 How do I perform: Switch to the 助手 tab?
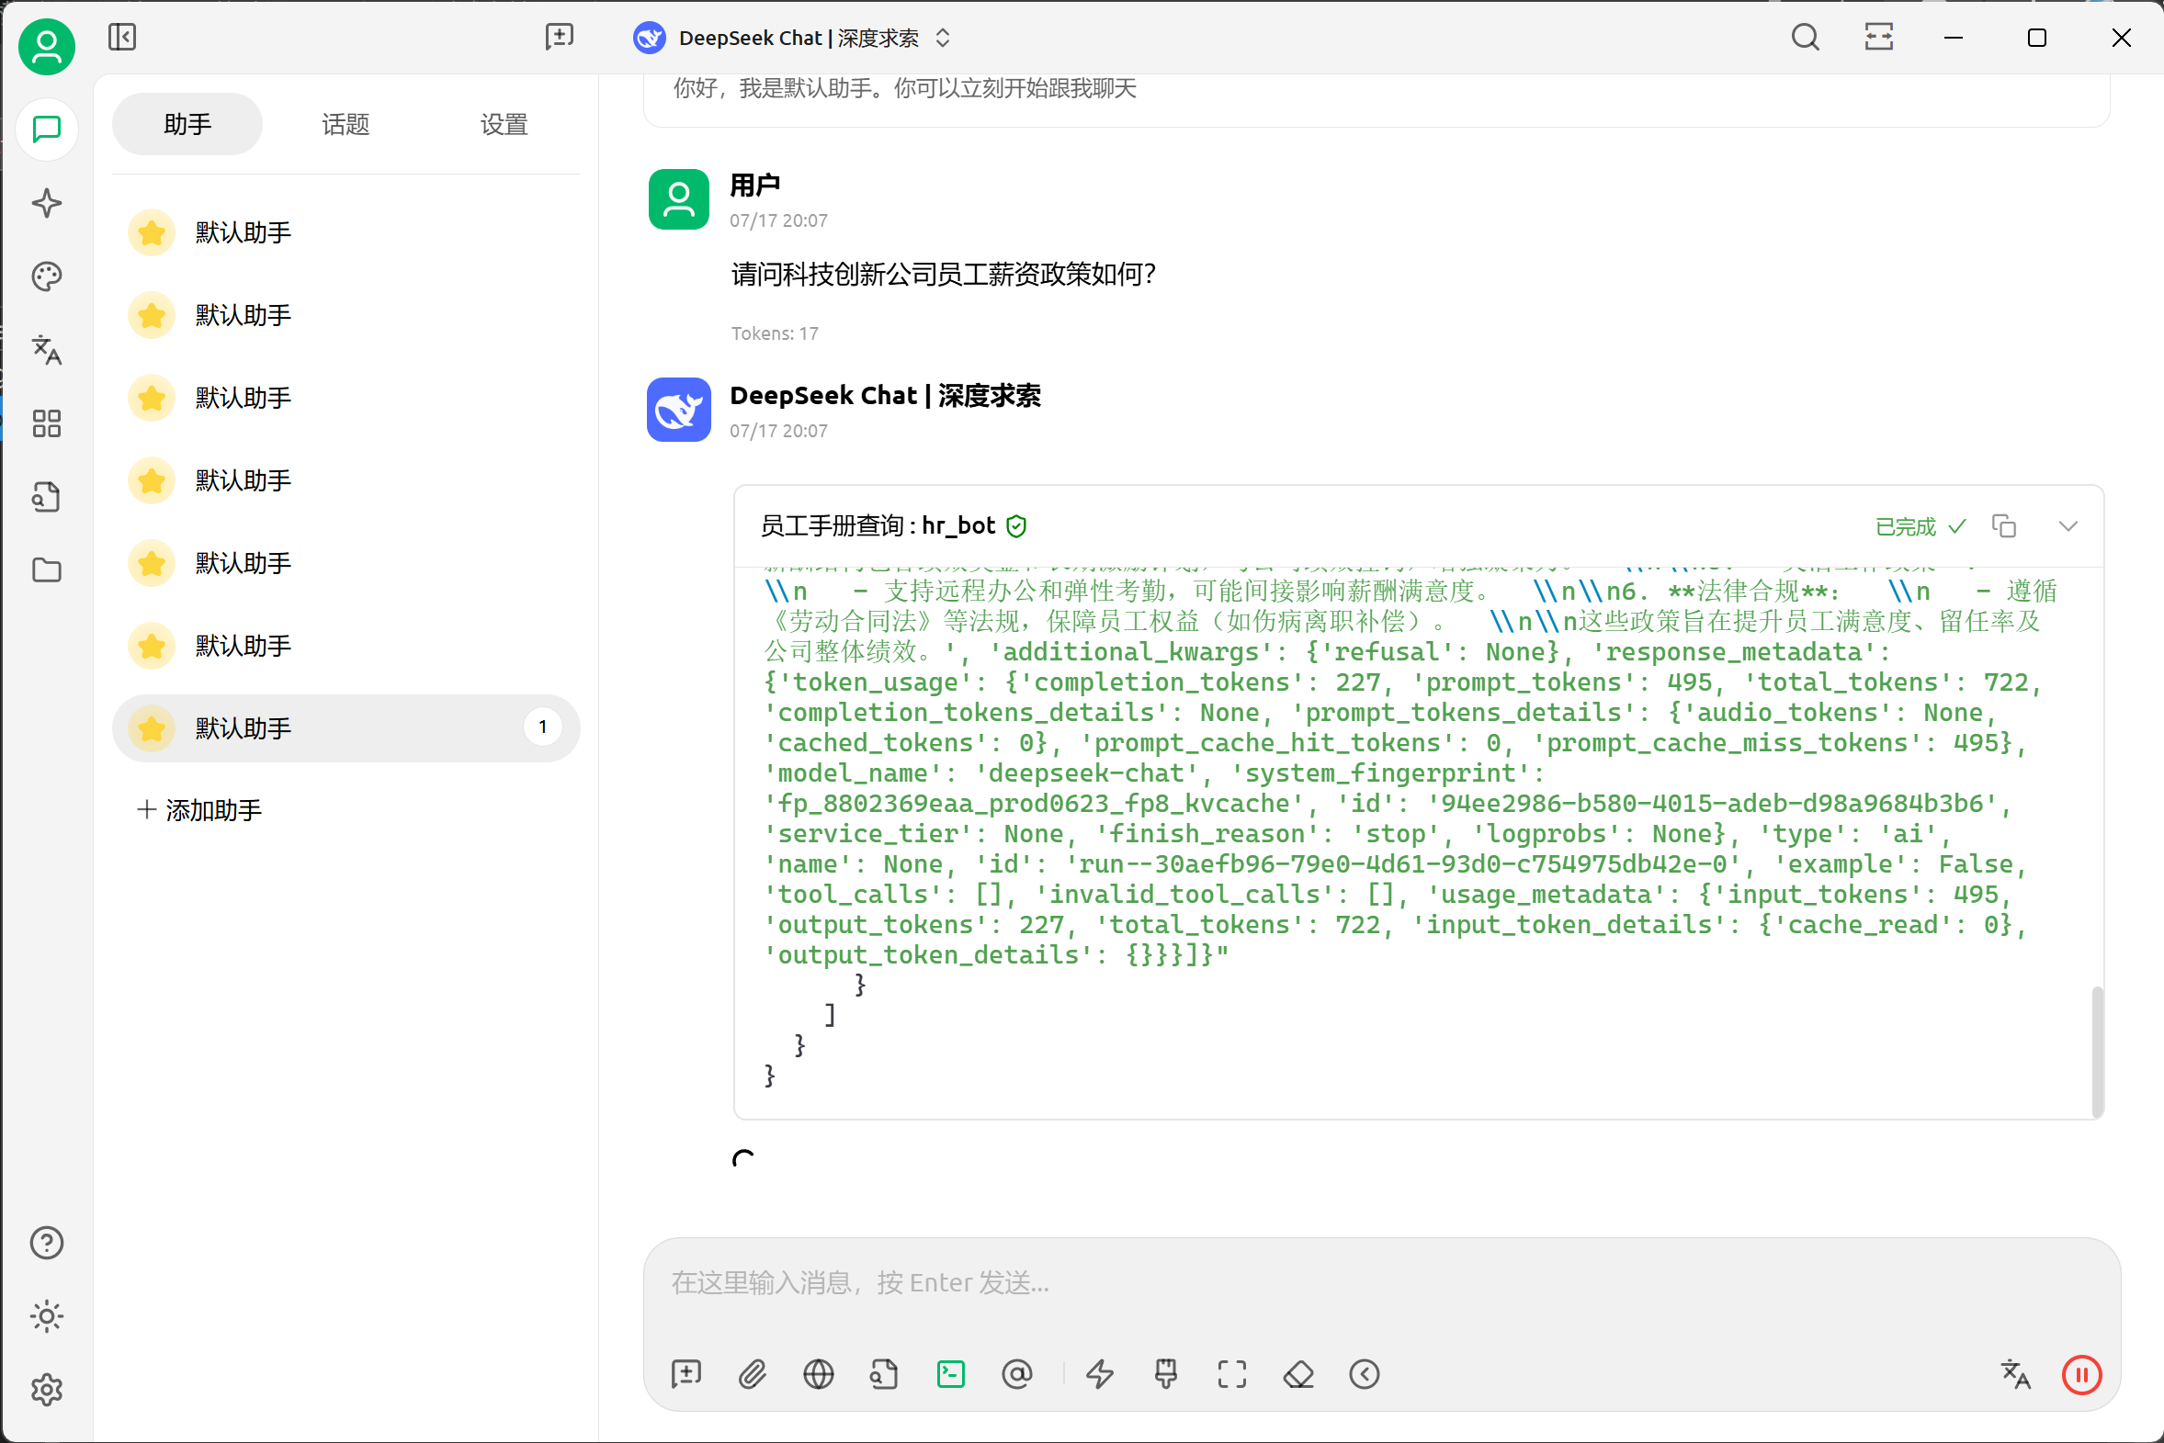[x=187, y=124]
